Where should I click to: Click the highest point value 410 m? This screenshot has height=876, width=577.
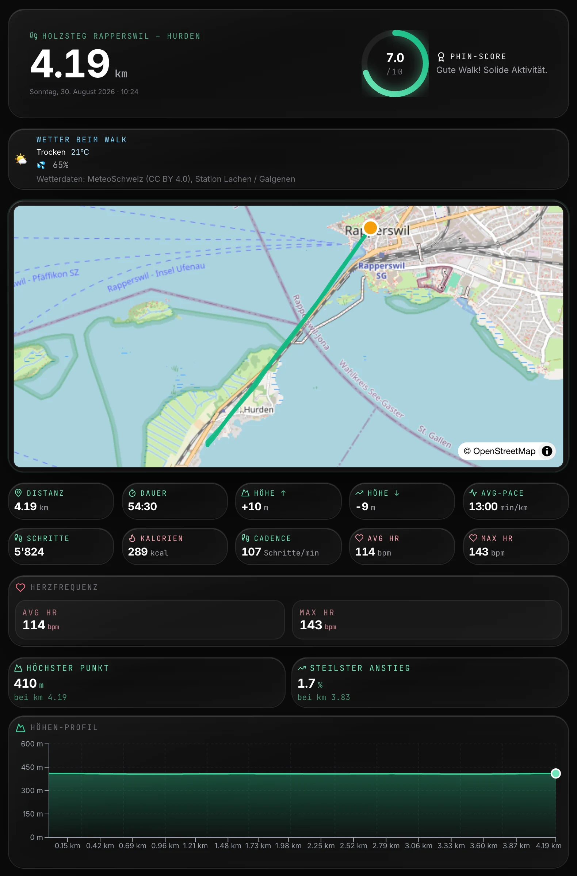(29, 684)
